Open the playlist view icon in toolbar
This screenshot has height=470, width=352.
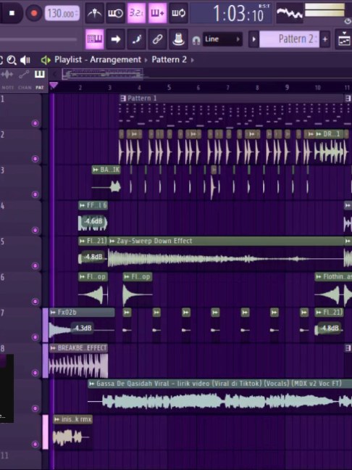[x=344, y=39]
